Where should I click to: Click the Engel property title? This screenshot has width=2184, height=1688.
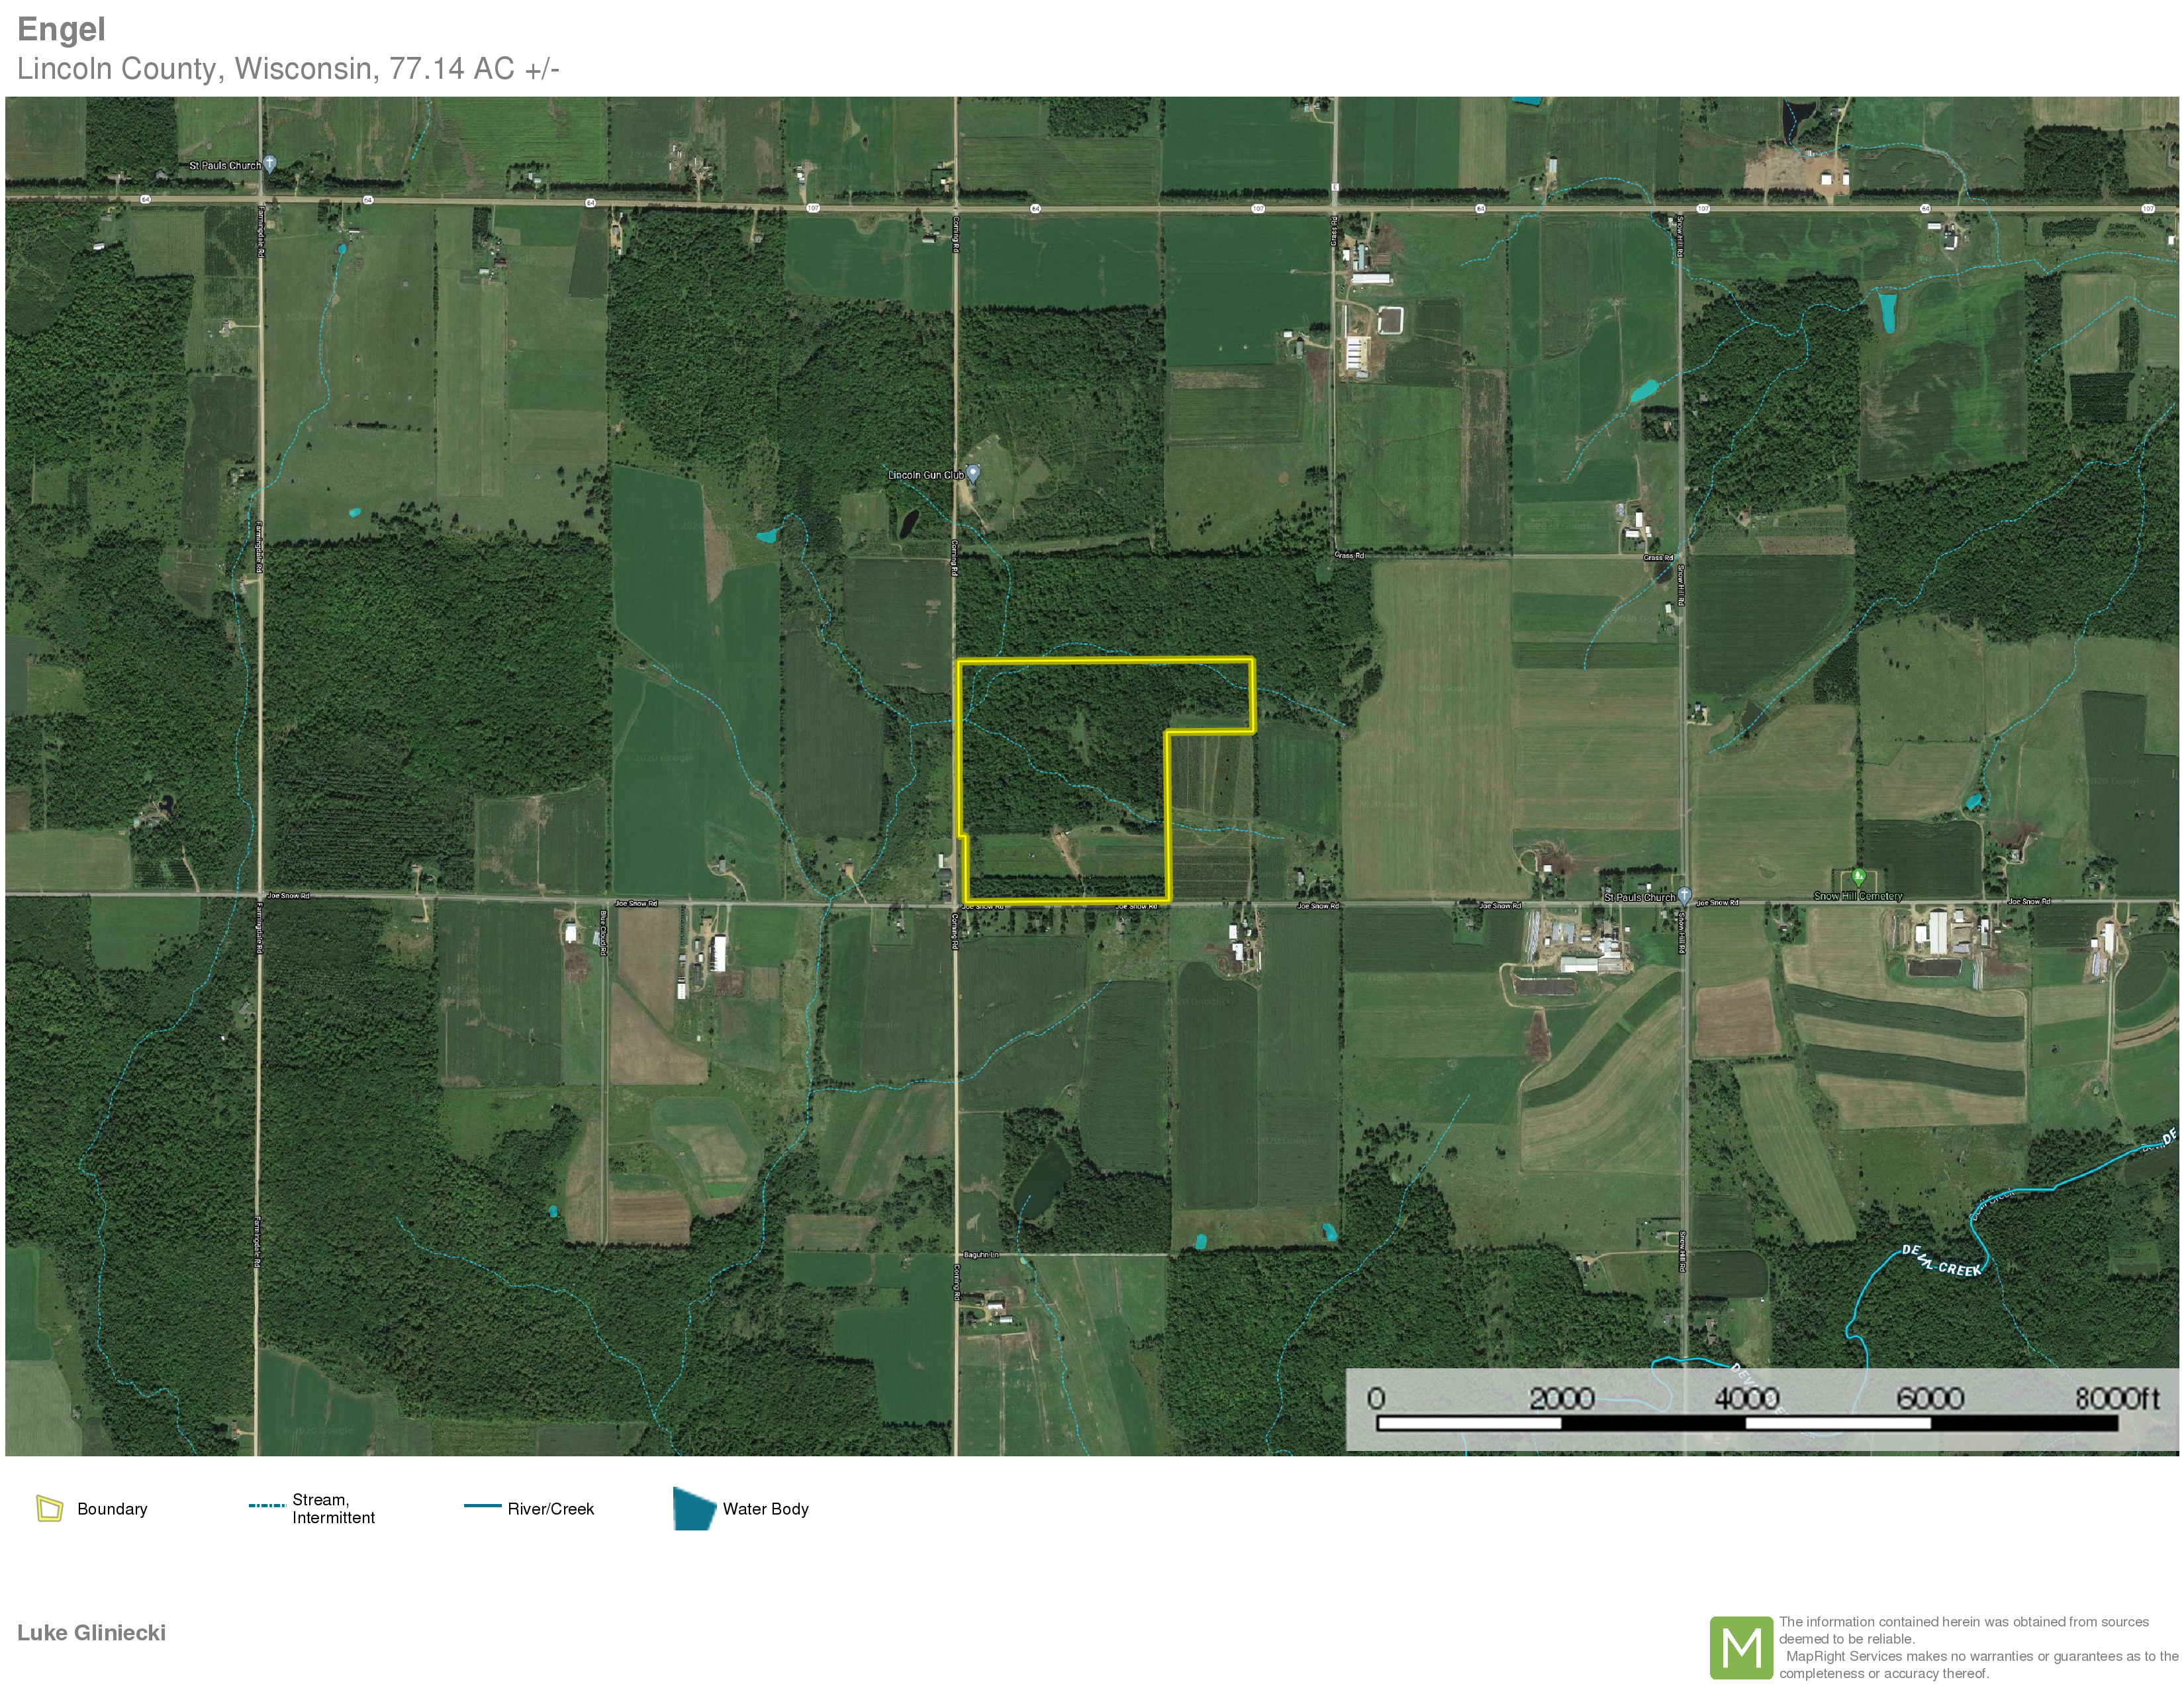[x=61, y=30]
